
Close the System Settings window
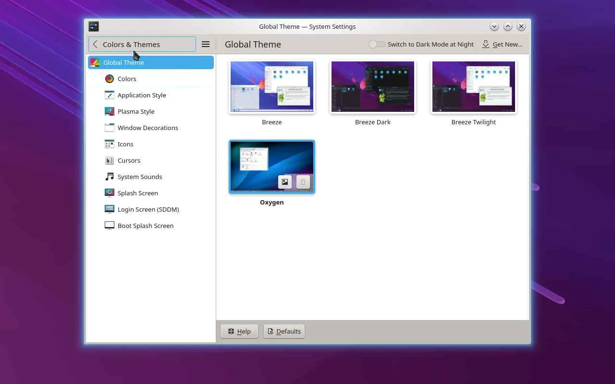521,26
